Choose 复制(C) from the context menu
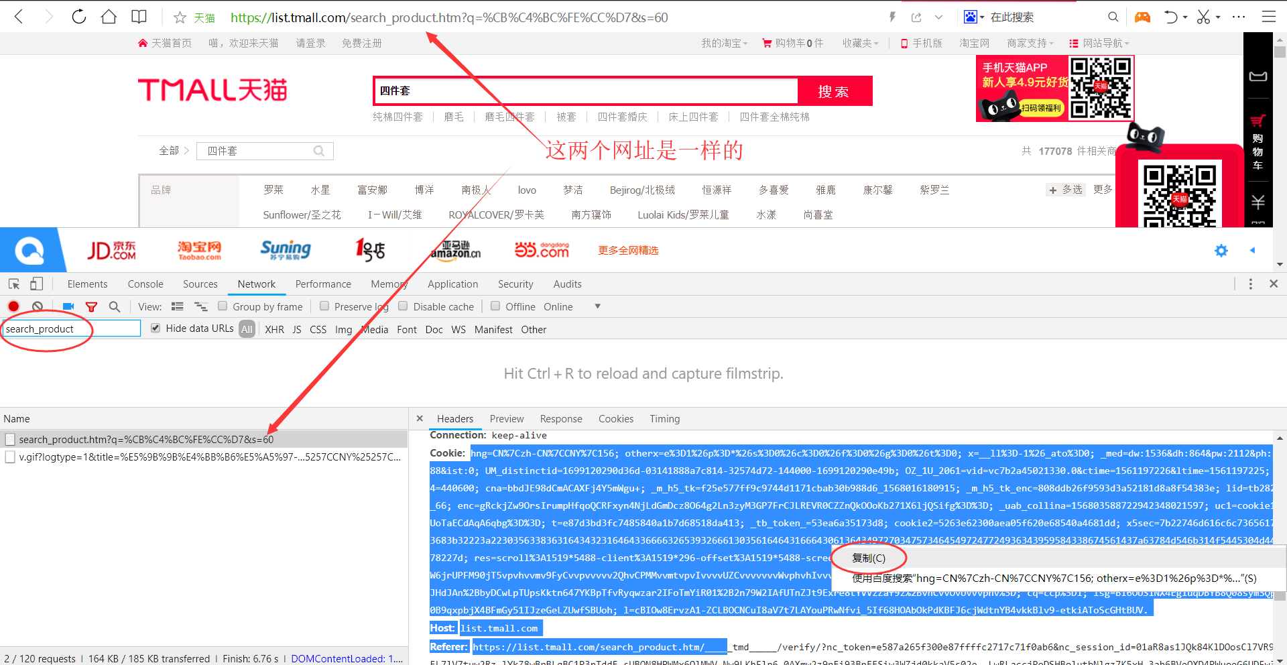This screenshot has height=665, width=1287. pyautogui.click(x=869, y=558)
